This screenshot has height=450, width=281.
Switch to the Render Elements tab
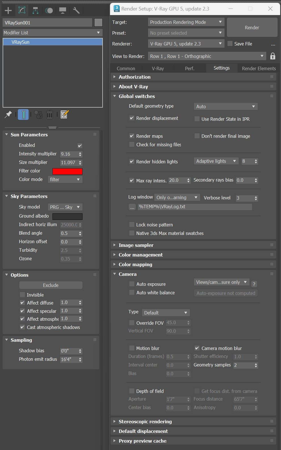click(x=259, y=68)
